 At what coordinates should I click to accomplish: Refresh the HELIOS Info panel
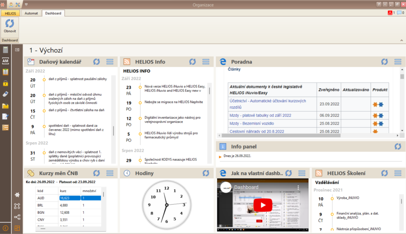[x=192, y=62]
